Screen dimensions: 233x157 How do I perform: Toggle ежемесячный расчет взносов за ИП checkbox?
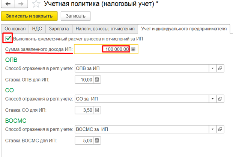(x=8, y=38)
